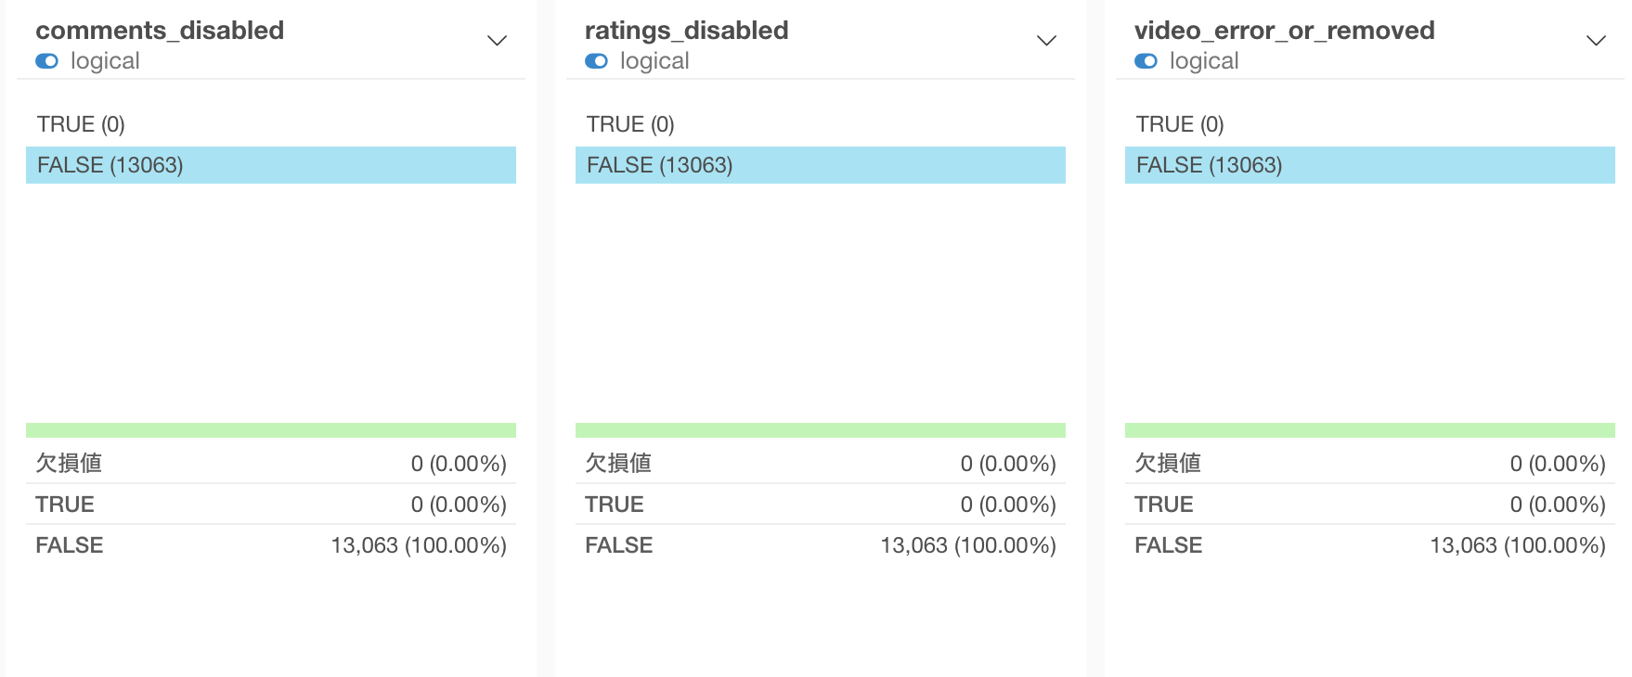Click the video_error_or_removed column title

1285,31
